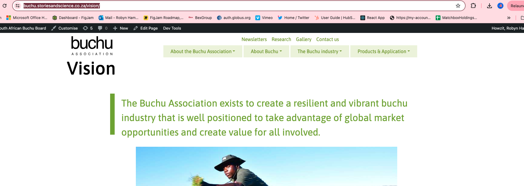
Task: Expand the About the Buchu Association dropdown
Action: click(203, 51)
